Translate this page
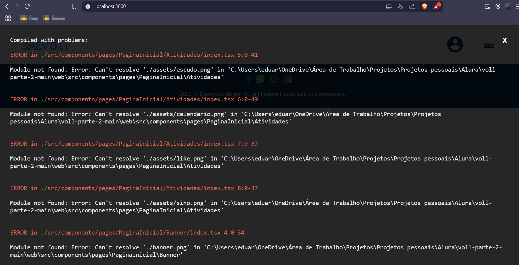The height and width of the screenshot is (265, 519). (x=400, y=6)
